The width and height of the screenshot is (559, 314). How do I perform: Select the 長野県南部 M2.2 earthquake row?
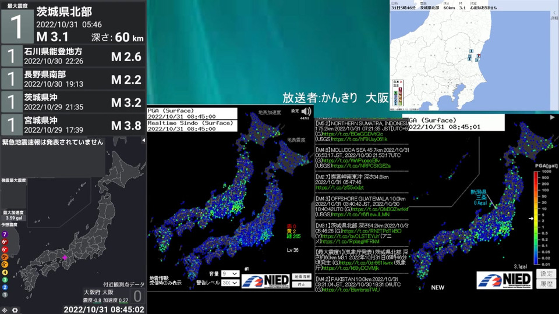[x=73, y=78]
